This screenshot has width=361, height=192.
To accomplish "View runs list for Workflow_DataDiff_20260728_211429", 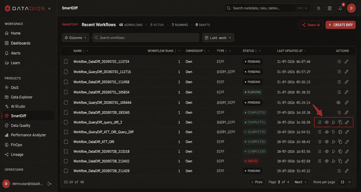I will click(x=339, y=171).
